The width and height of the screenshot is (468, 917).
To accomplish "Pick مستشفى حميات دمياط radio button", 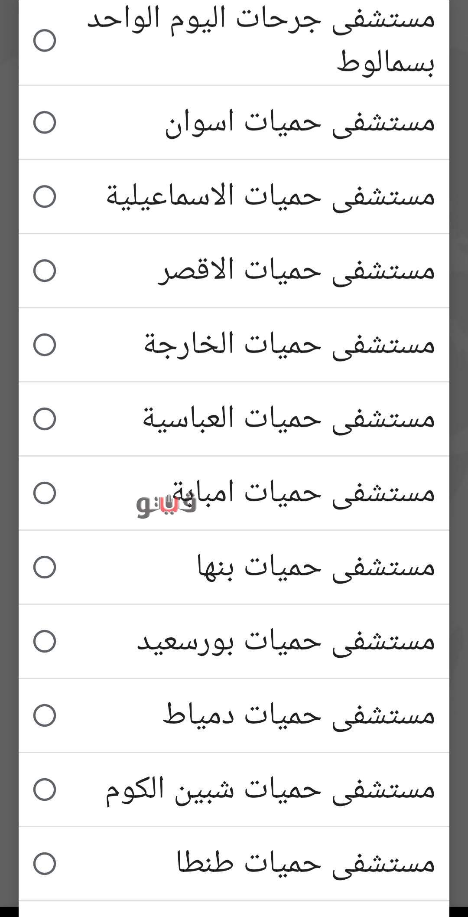I will (45, 715).
